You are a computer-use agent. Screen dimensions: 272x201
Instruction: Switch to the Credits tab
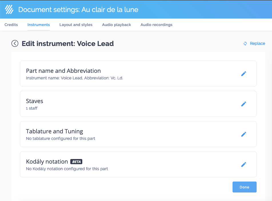tap(11, 25)
